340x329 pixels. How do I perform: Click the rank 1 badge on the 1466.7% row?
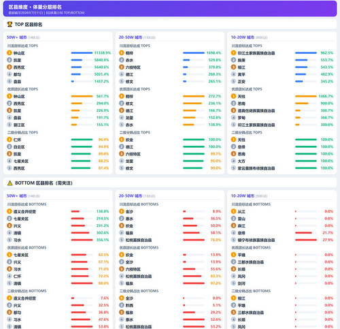[x=233, y=96]
